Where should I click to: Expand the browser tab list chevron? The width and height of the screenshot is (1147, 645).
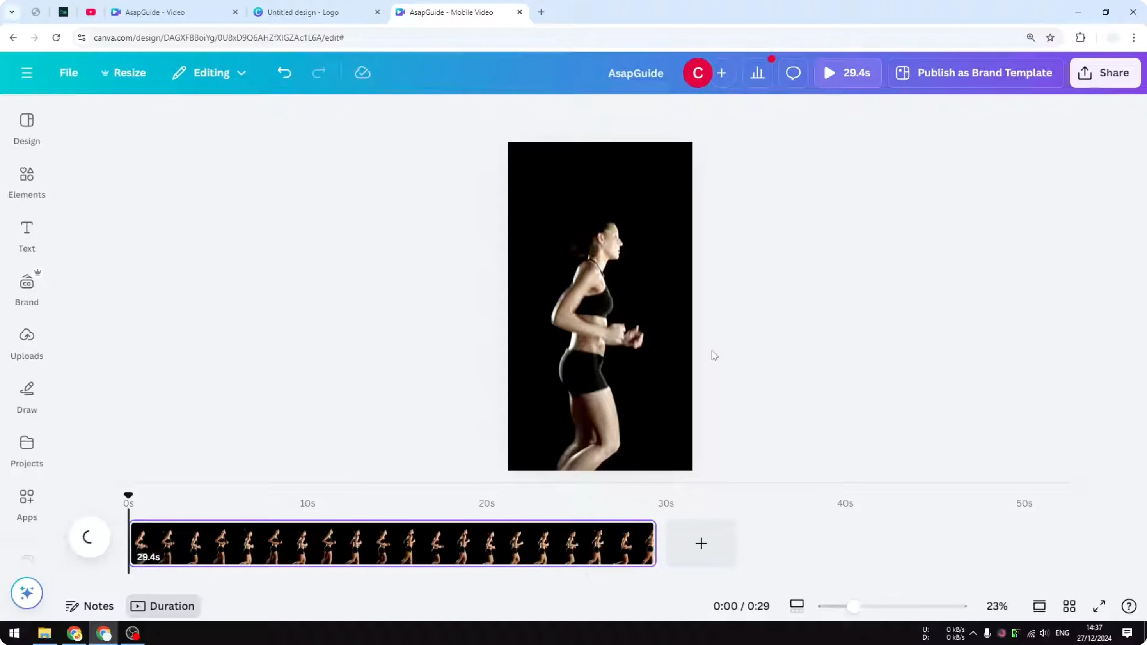point(12,12)
